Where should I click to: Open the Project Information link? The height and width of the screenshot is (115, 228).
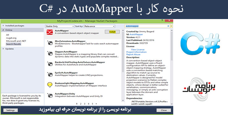[x=136, y=52]
